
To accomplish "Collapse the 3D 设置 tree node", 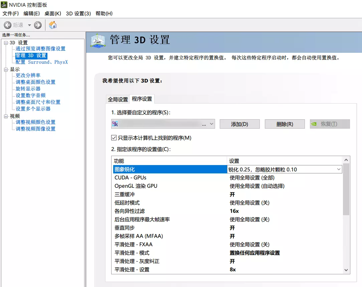I will click(6, 43).
